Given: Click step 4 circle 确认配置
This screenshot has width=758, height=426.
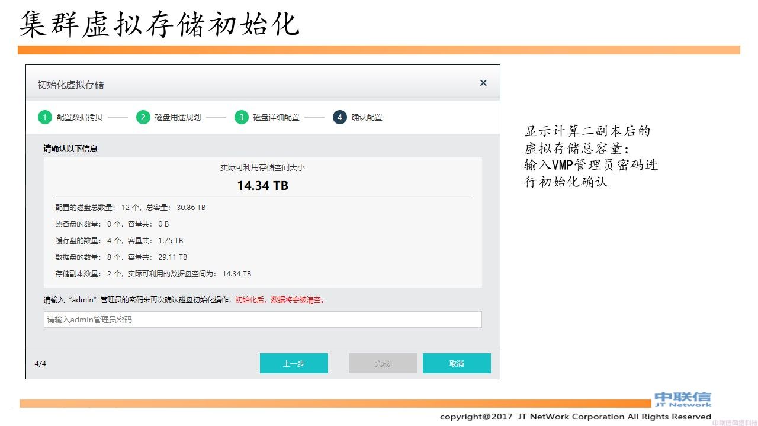Looking at the screenshot, I should click(339, 117).
